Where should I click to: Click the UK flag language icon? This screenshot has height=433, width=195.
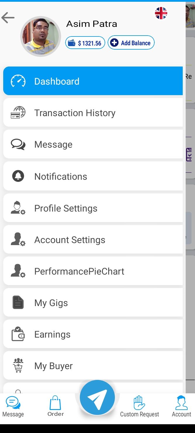(161, 13)
